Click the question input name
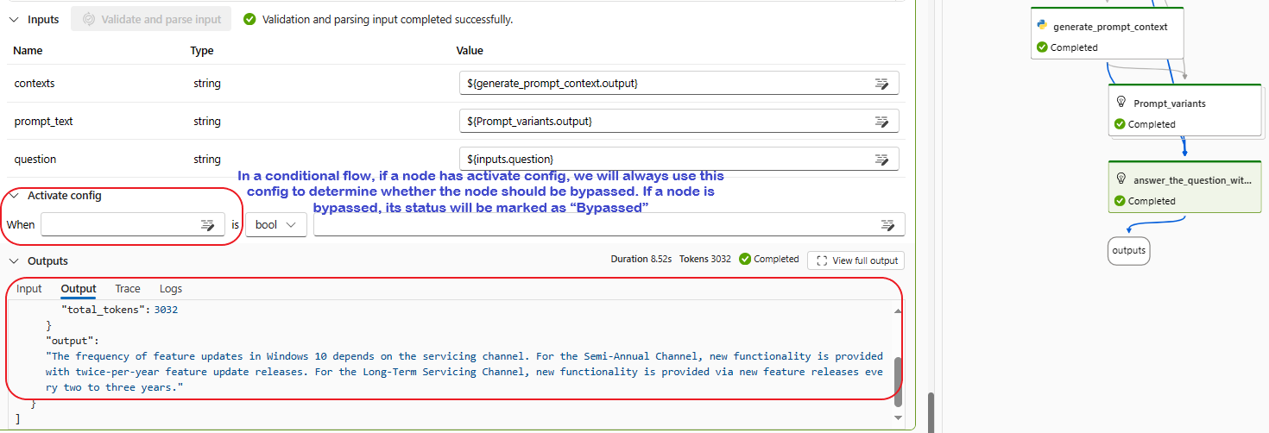 pos(35,160)
